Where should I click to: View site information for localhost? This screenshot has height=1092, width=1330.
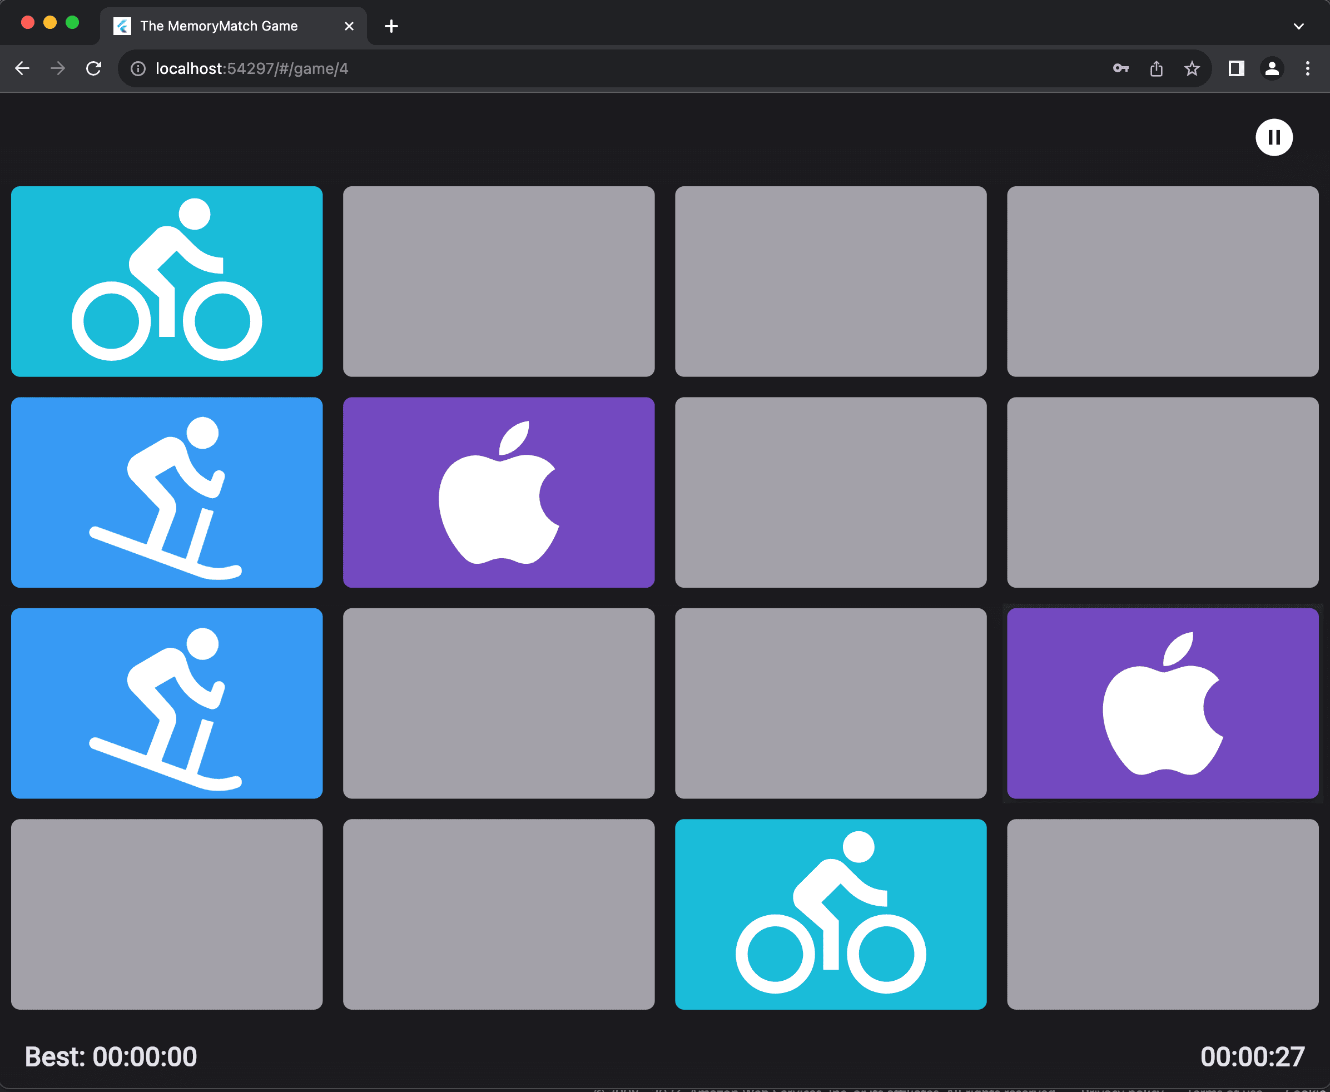click(x=138, y=68)
